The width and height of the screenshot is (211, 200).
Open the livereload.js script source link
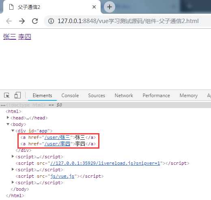(105, 163)
